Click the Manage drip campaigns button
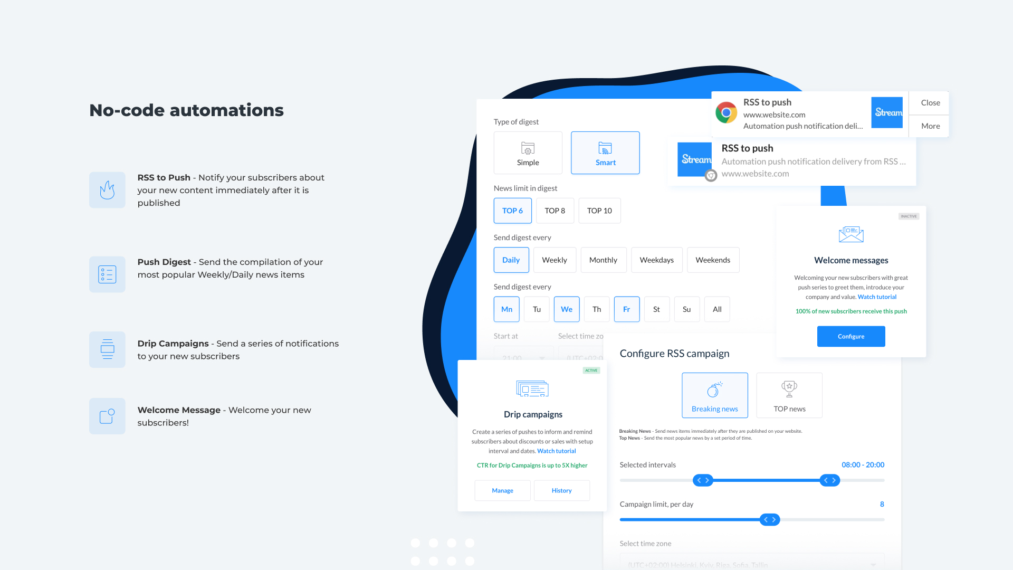Screen dimensions: 1013x570 pyautogui.click(x=502, y=491)
